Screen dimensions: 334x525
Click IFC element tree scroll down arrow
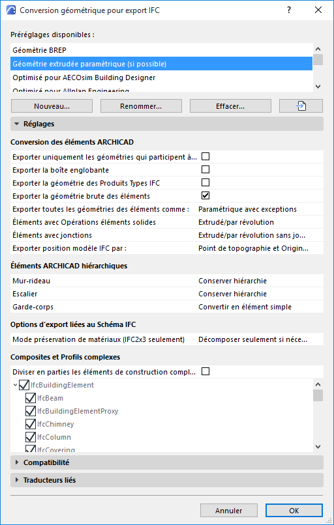tap(318, 447)
